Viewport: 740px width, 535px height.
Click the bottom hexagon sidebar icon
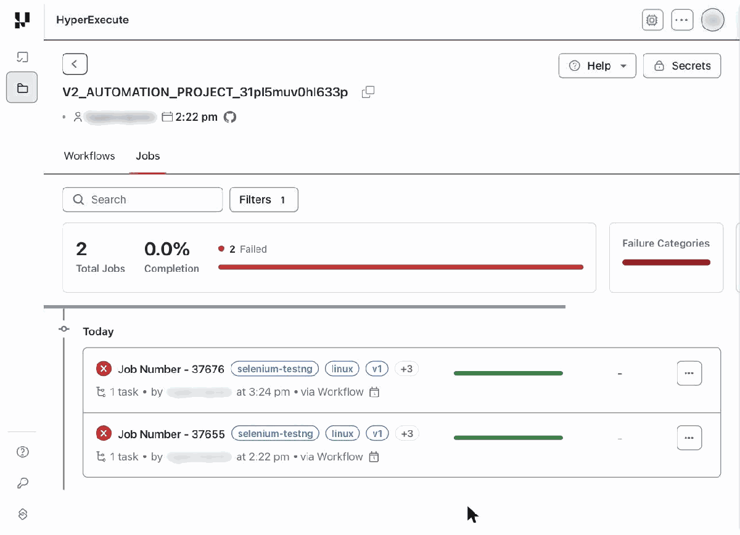[x=22, y=514]
